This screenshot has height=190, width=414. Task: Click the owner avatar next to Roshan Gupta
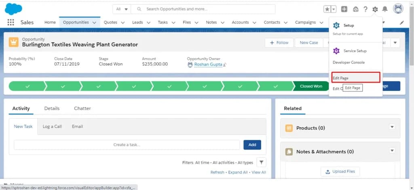[x=190, y=65]
